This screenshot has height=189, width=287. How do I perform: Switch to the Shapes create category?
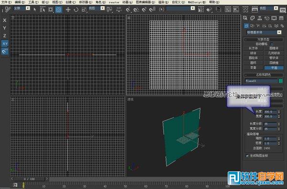tap(252, 26)
